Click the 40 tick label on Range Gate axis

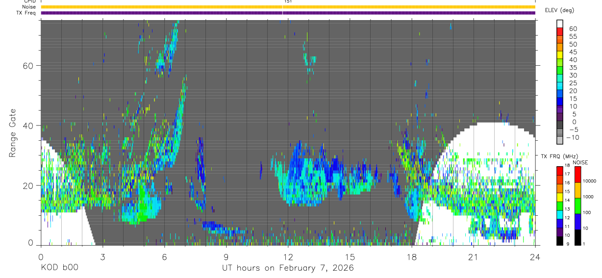(27, 126)
